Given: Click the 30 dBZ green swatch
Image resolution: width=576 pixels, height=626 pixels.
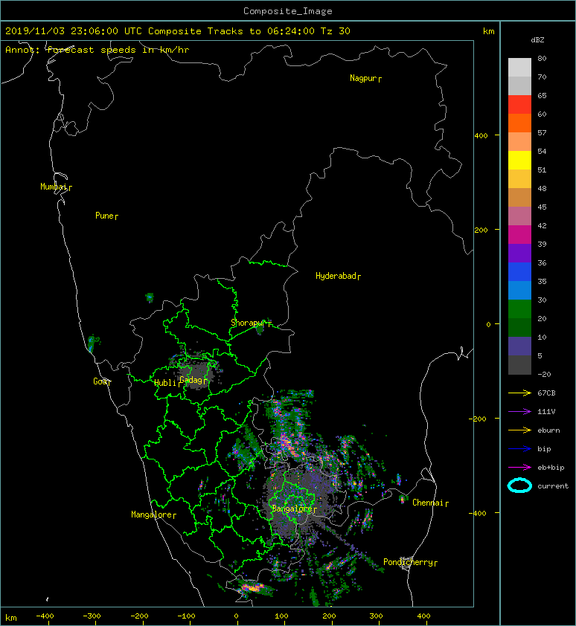Looking at the screenshot, I should (519, 309).
